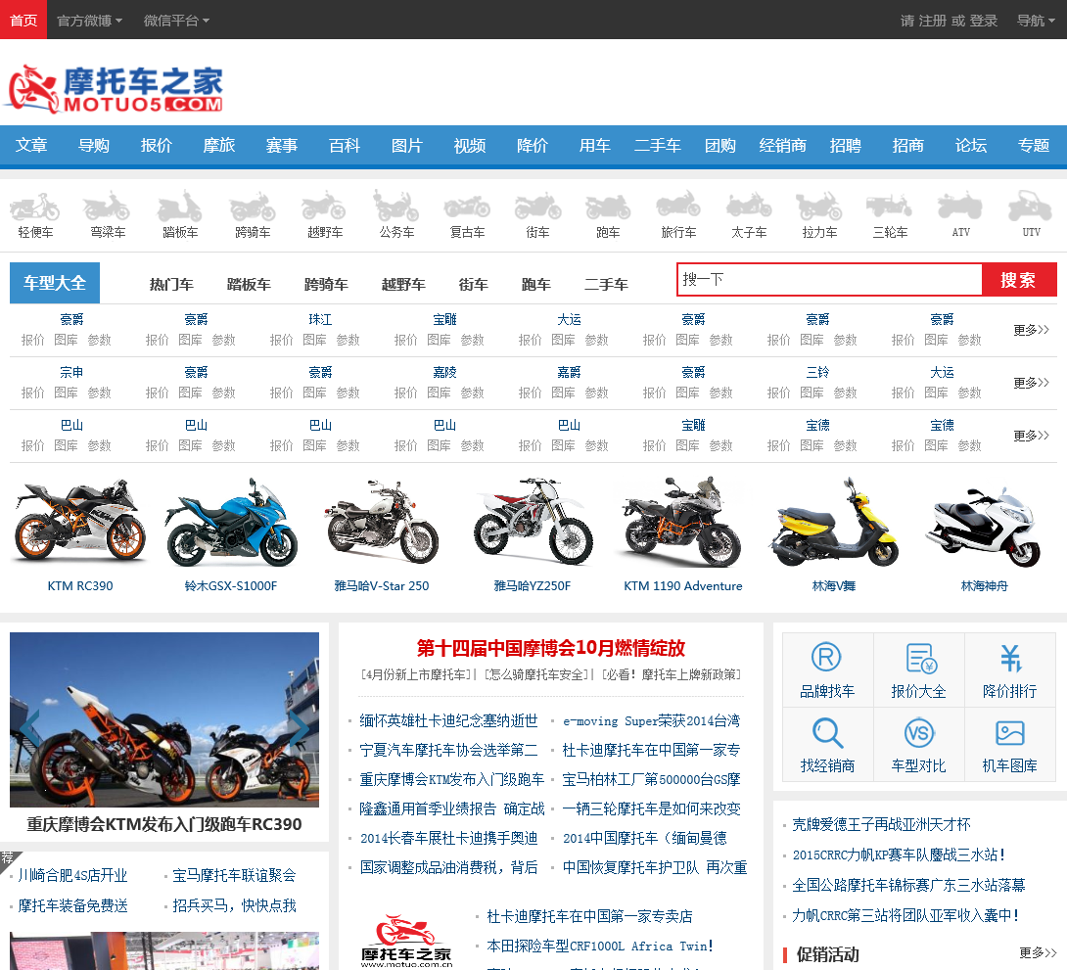Click the 宗申 brand link
The height and width of the screenshot is (970, 1067).
[71, 373]
